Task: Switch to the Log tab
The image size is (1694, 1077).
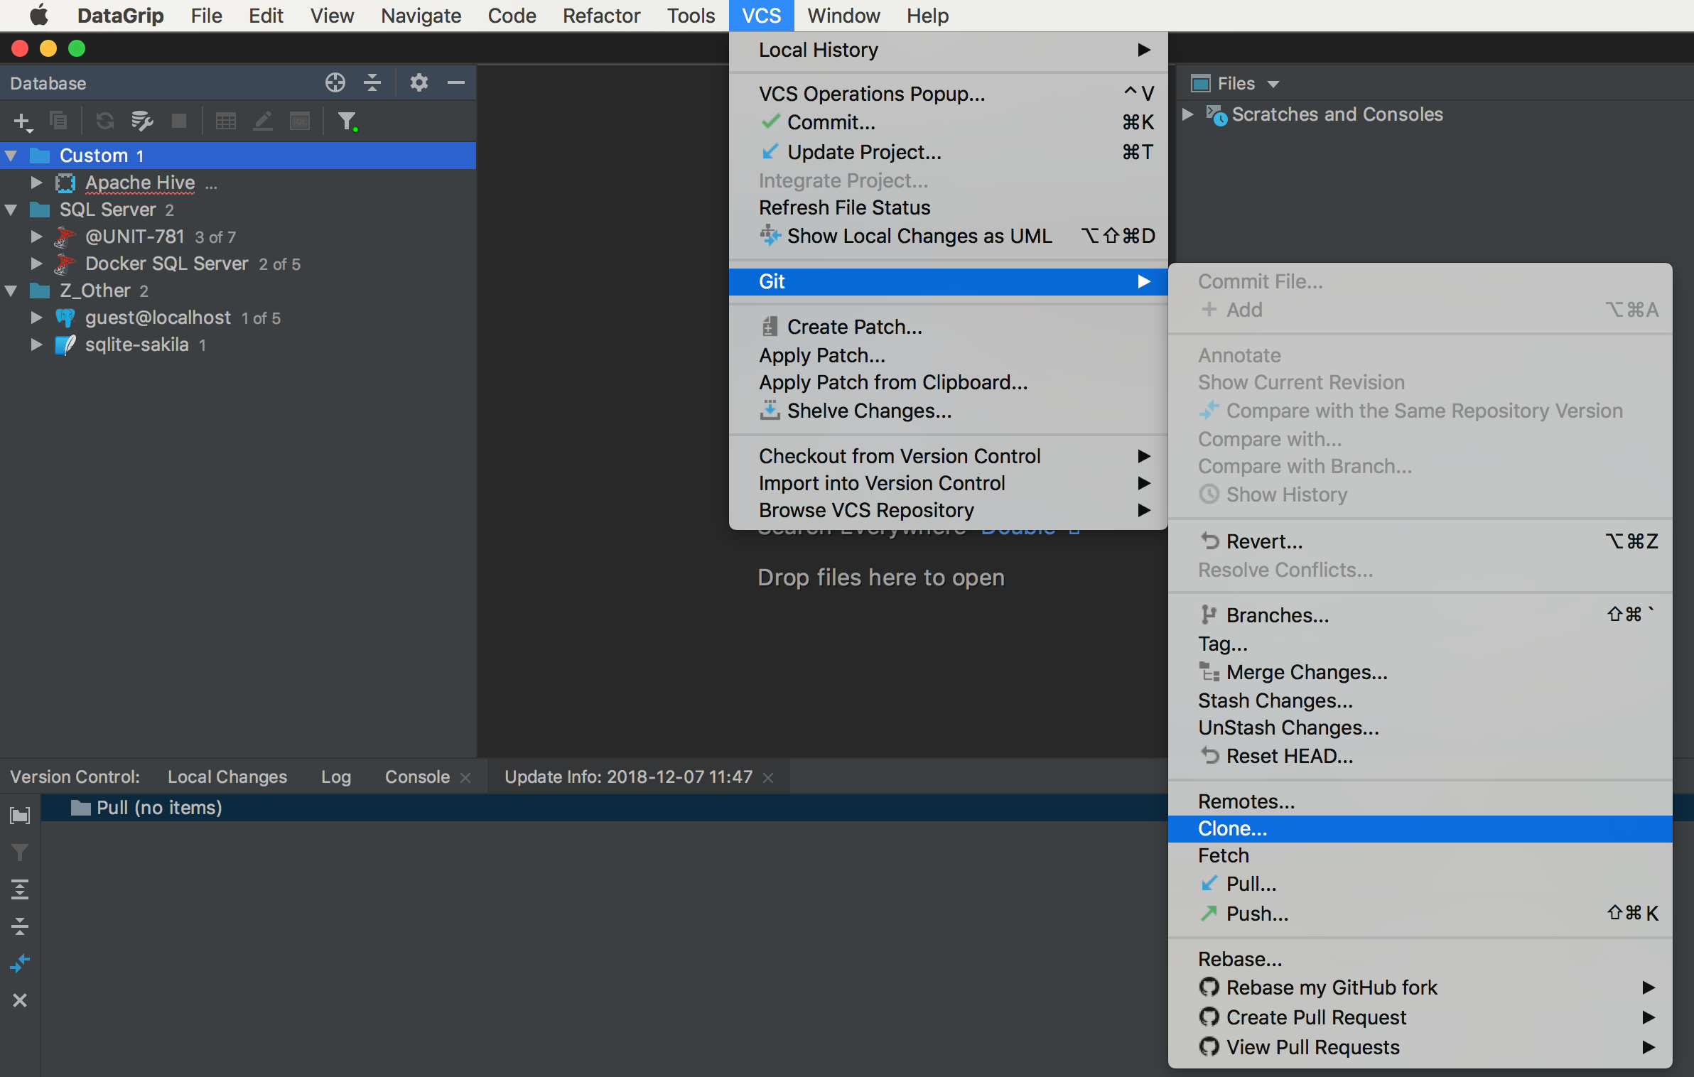Action: tap(335, 777)
